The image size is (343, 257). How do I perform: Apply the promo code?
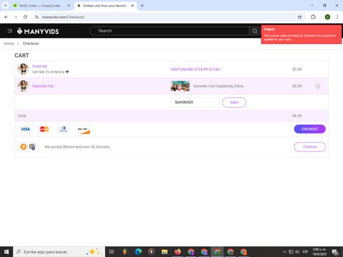coord(234,102)
